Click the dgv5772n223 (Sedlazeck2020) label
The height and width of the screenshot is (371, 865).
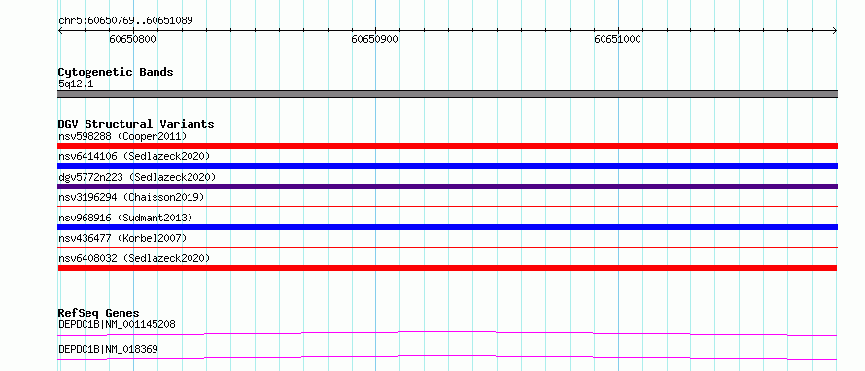click(x=137, y=177)
